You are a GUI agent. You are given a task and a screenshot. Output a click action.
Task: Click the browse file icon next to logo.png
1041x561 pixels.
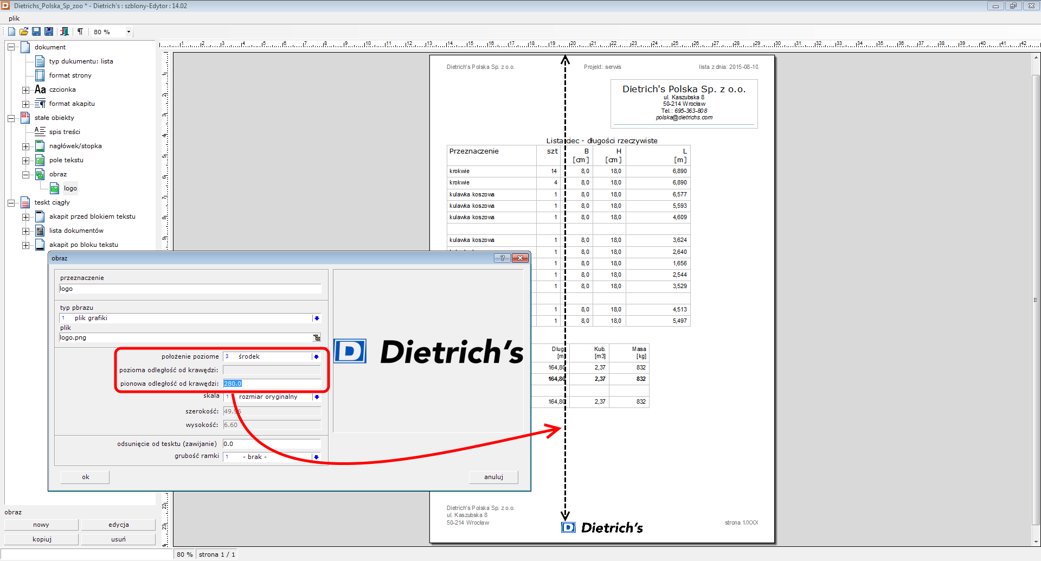(x=317, y=337)
